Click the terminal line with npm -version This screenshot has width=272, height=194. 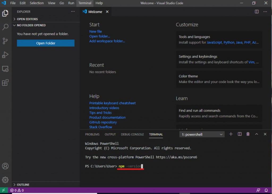[114, 166]
